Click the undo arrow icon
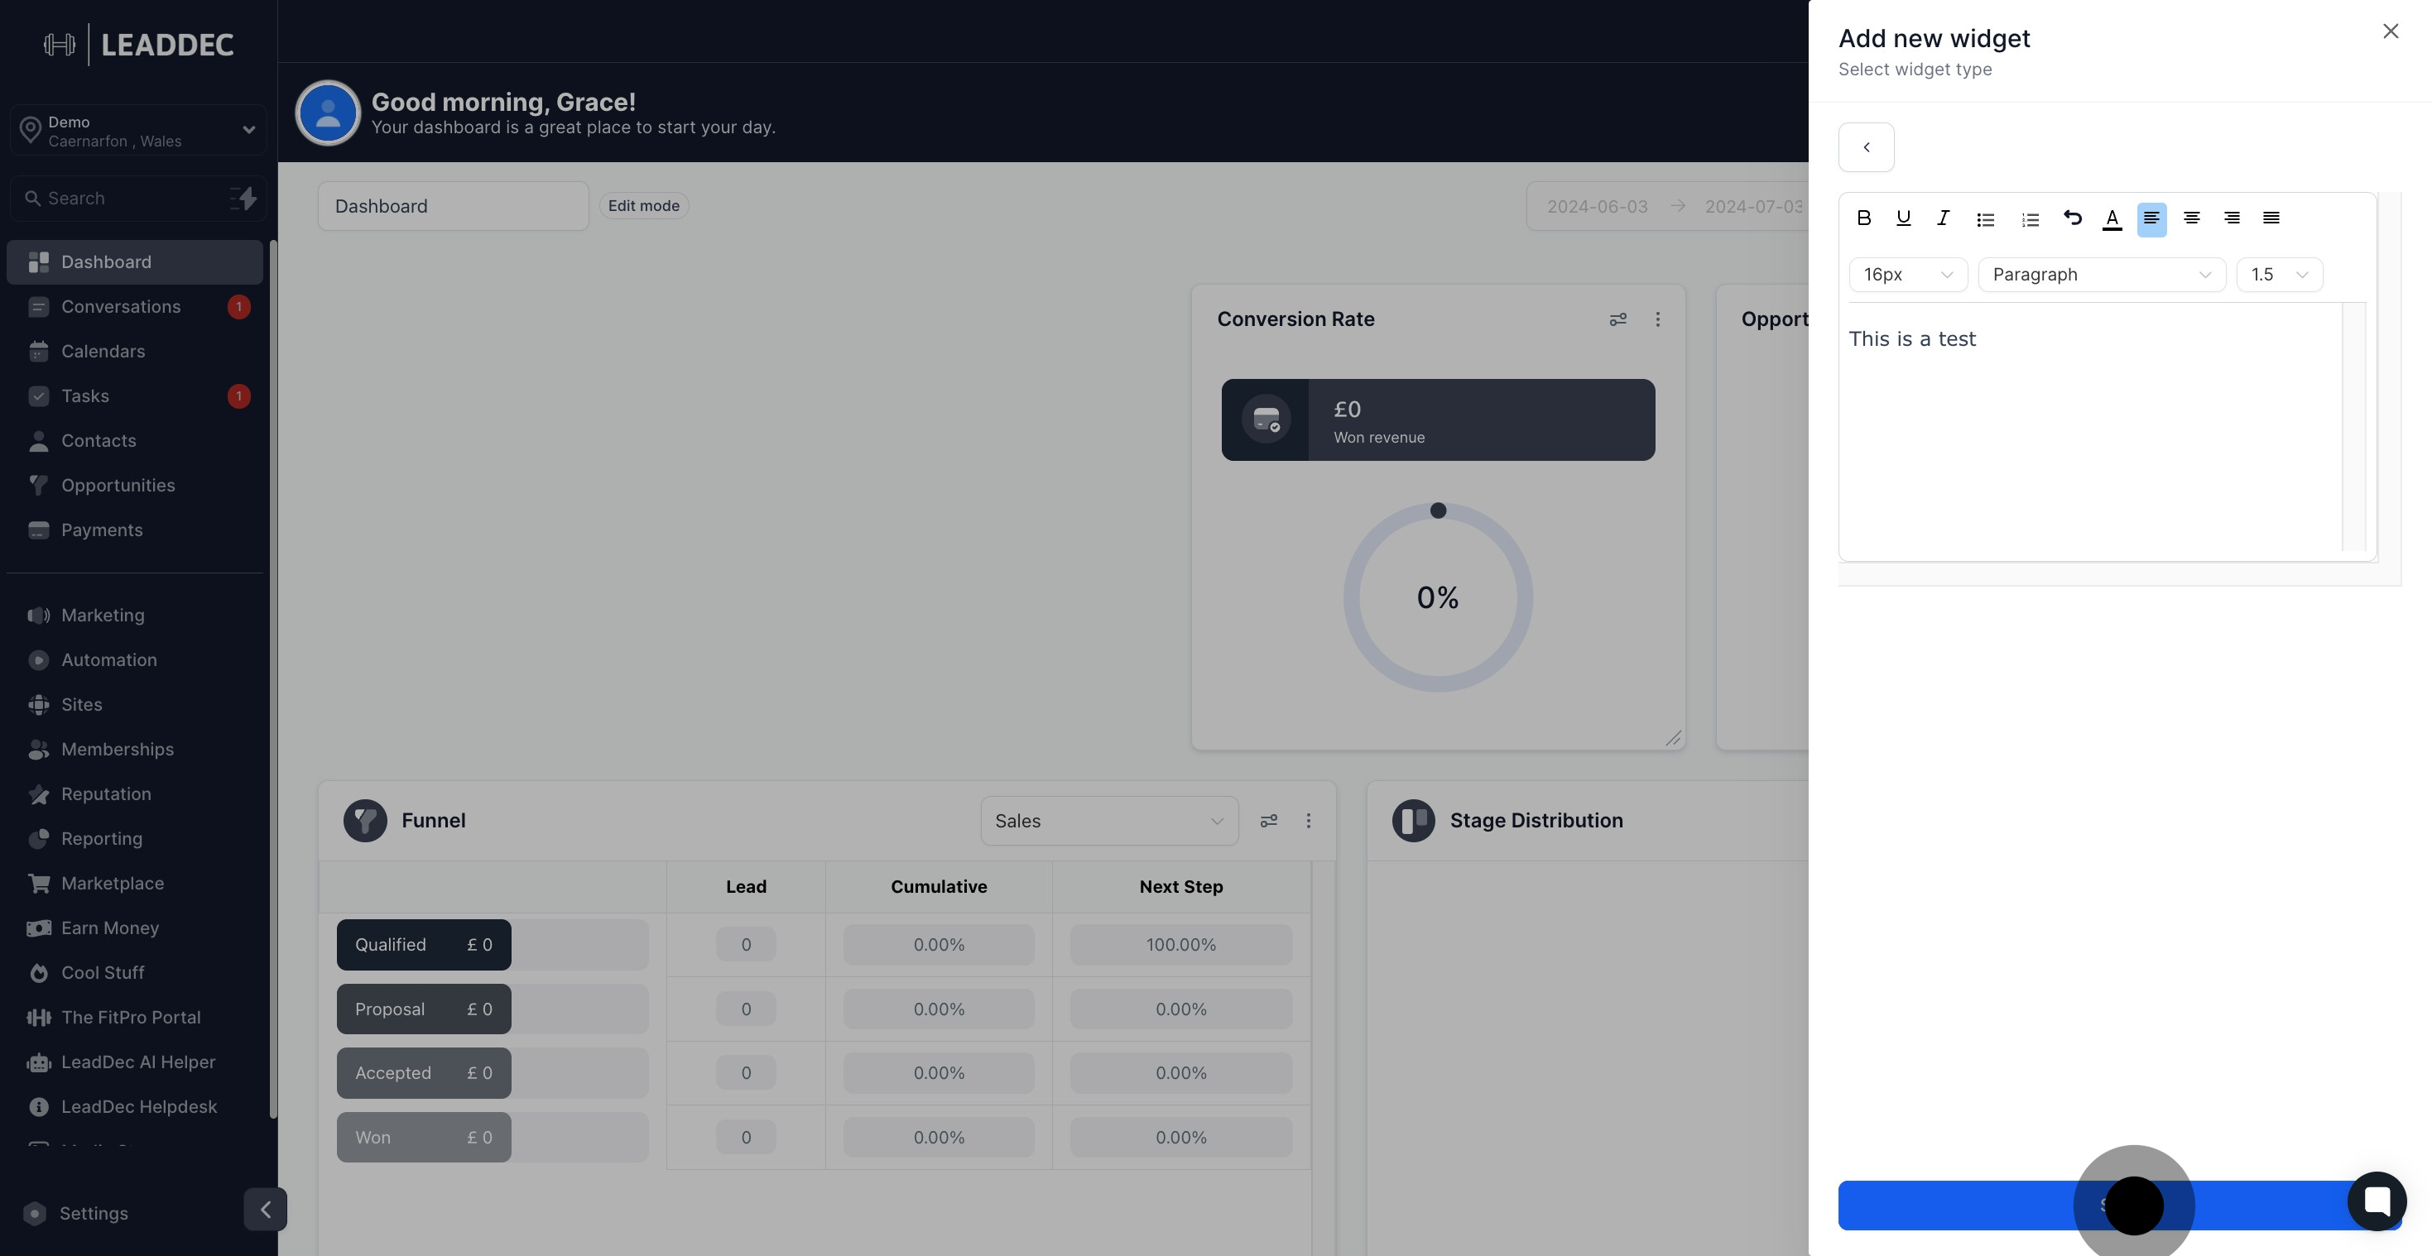The height and width of the screenshot is (1256, 2432). (x=2072, y=218)
